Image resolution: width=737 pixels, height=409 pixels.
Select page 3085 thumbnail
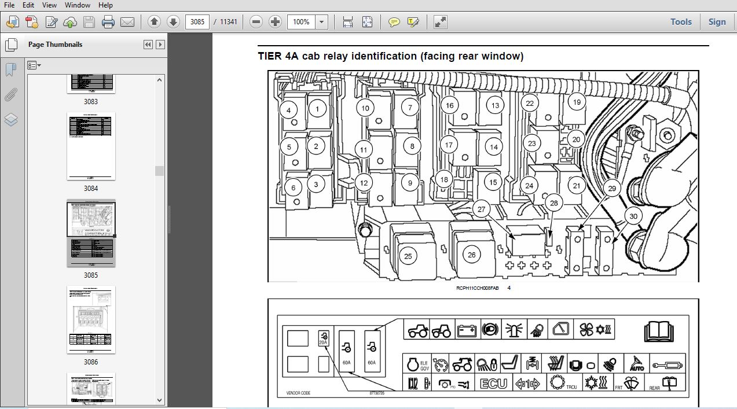tap(91, 233)
